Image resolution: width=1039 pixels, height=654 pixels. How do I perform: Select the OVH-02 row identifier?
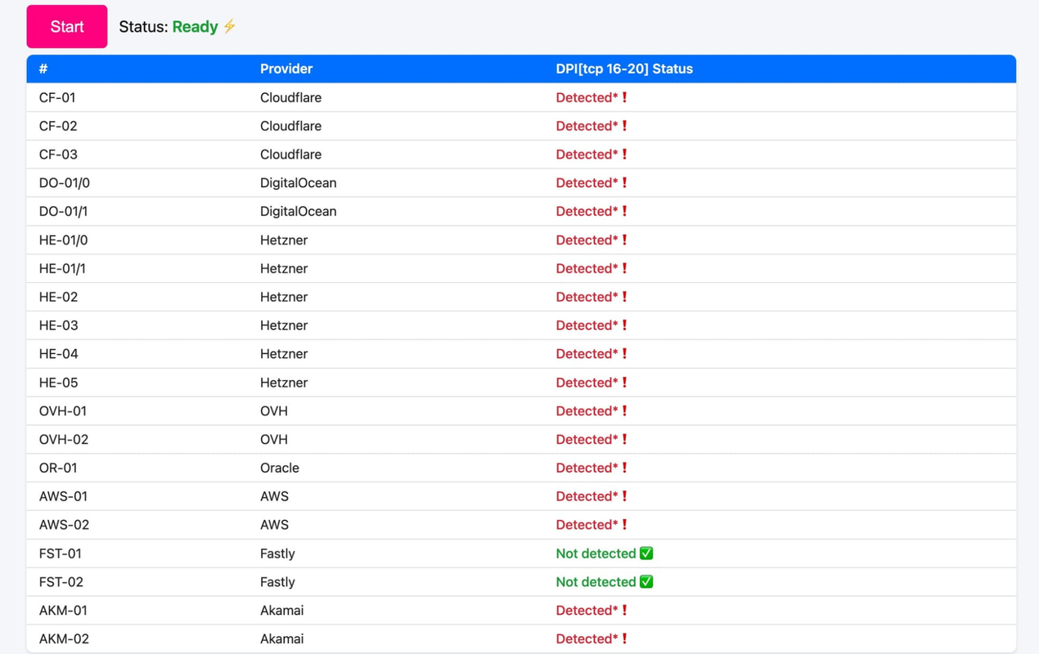pyautogui.click(x=64, y=440)
